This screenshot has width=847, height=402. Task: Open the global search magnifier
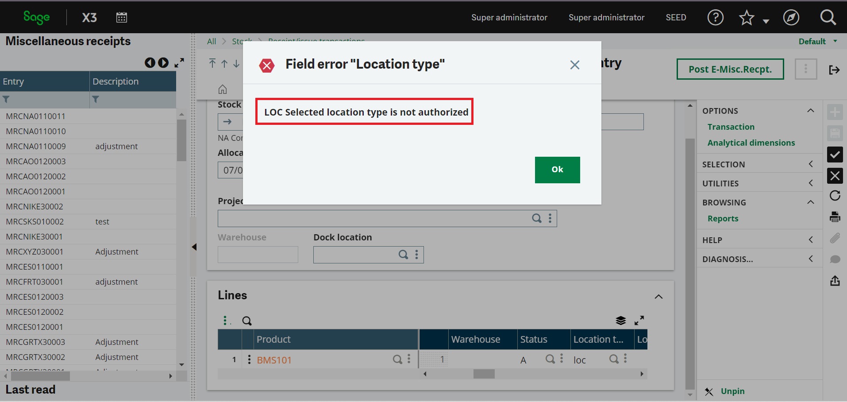tap(828, 17)
